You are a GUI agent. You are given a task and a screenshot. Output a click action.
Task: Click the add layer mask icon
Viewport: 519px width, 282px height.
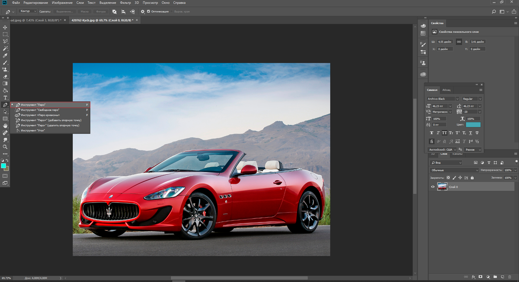(481, 276)
